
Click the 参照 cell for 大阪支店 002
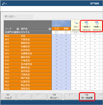click(x=66, y=40)
